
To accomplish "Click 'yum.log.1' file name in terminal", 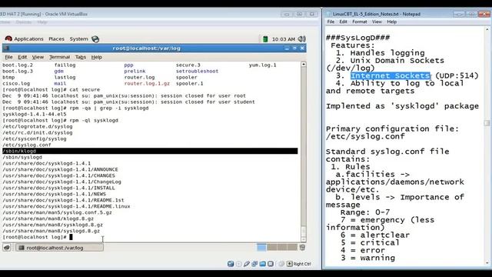I will (x=263, y=65).
